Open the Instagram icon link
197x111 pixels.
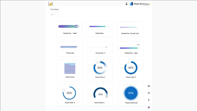pos(149,93)
